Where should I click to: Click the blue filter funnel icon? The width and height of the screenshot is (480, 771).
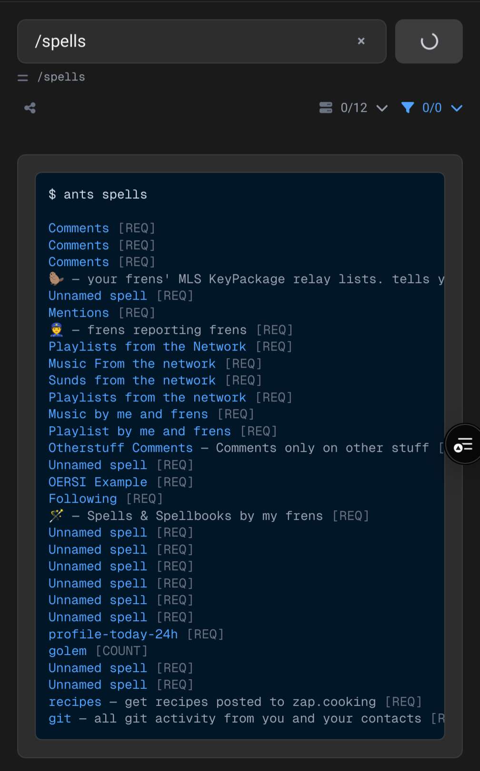407,108
